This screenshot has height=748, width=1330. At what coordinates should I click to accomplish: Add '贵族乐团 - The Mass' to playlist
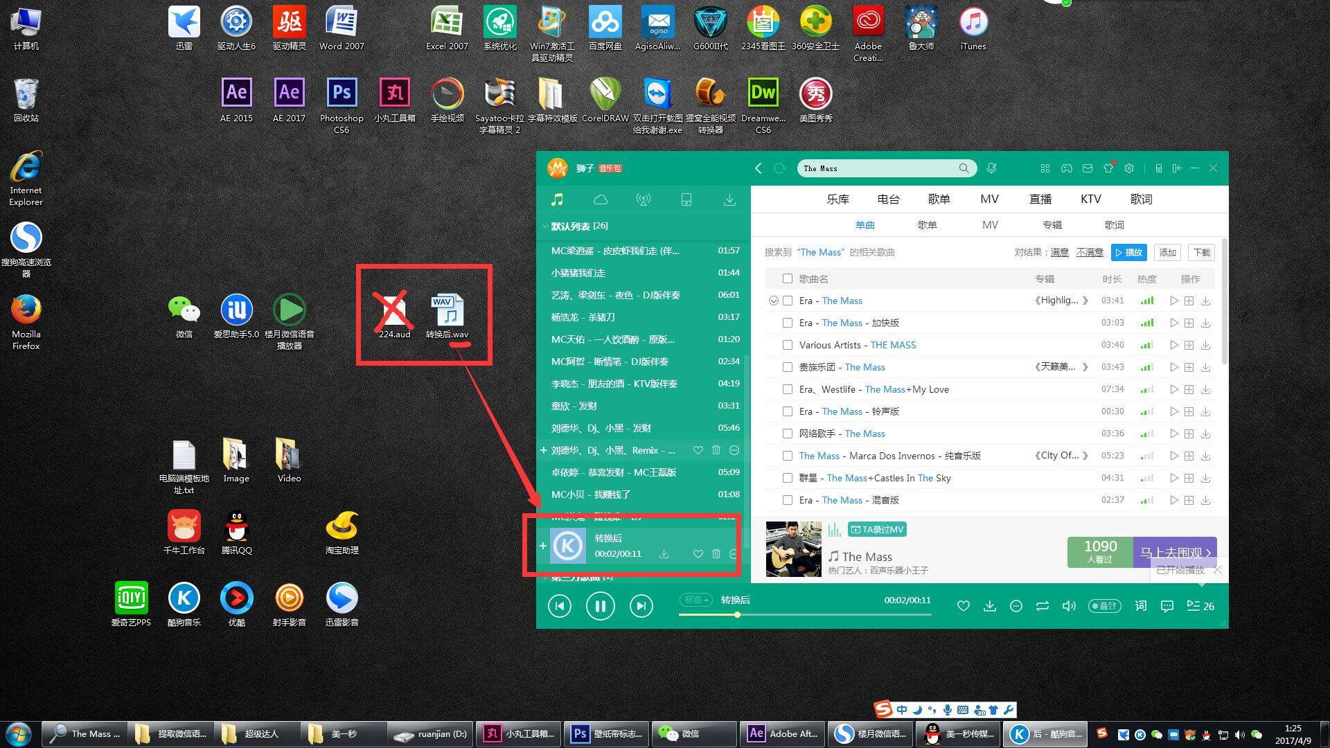point(1189,367)
